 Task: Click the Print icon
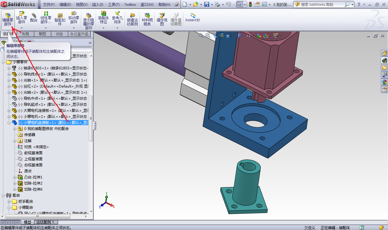point(217,4)
